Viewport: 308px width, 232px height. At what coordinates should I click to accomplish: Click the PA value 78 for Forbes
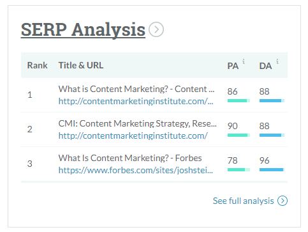click(232, 160)
